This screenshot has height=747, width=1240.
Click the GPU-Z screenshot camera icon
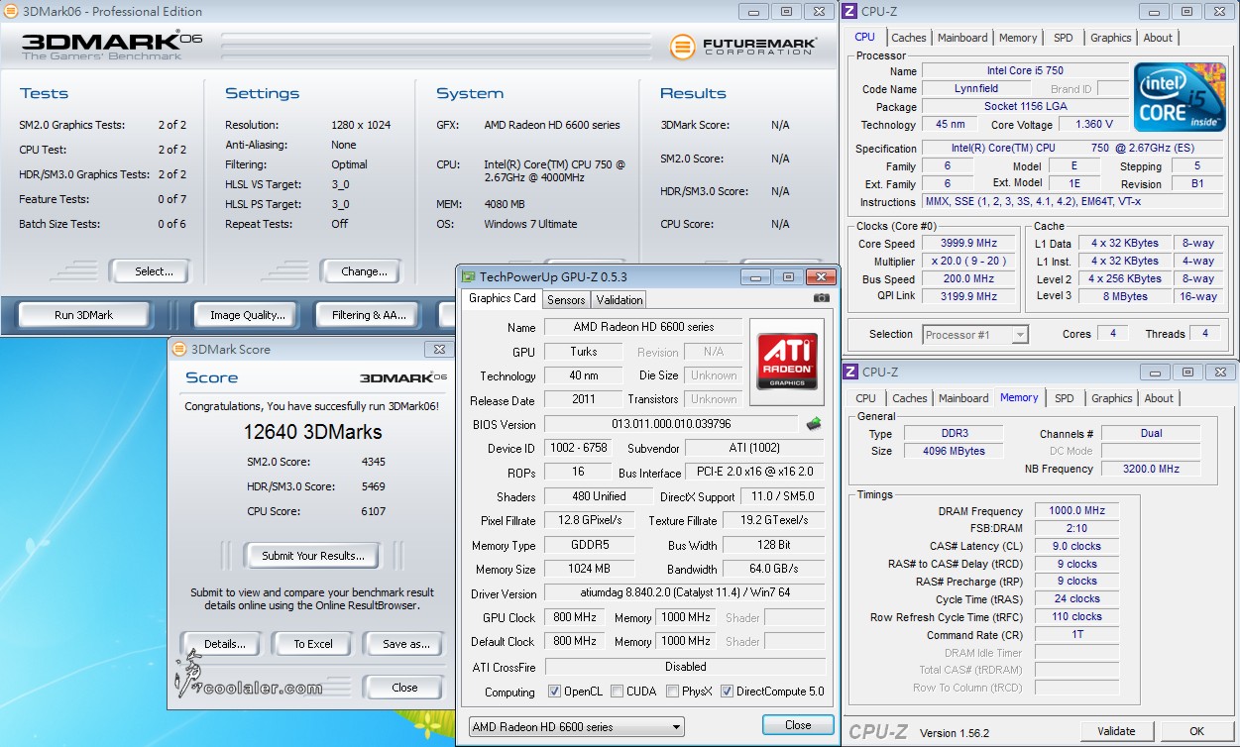tap(821, 298)
